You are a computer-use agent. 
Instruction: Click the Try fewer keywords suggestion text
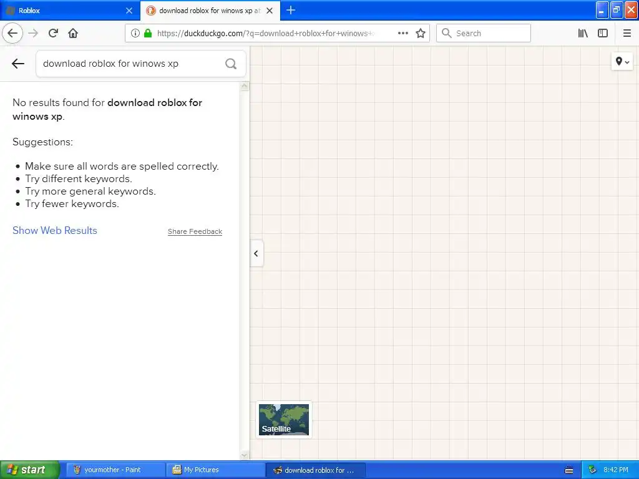click(x=72, y=204)
